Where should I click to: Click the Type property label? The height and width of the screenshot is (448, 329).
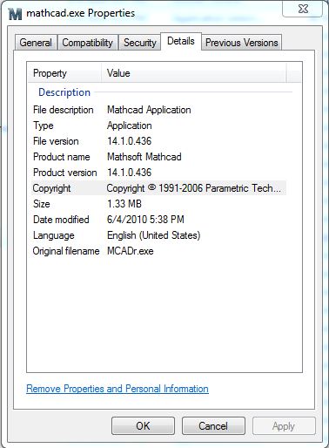44,126
